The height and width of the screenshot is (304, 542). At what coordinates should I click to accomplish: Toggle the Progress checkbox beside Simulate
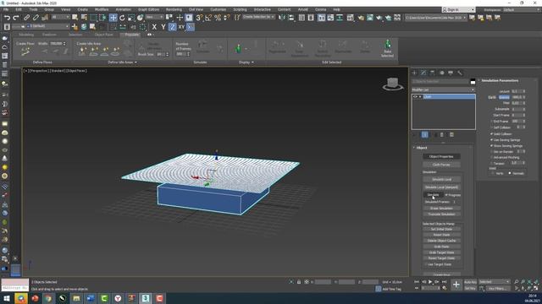(x=446, y=195)
